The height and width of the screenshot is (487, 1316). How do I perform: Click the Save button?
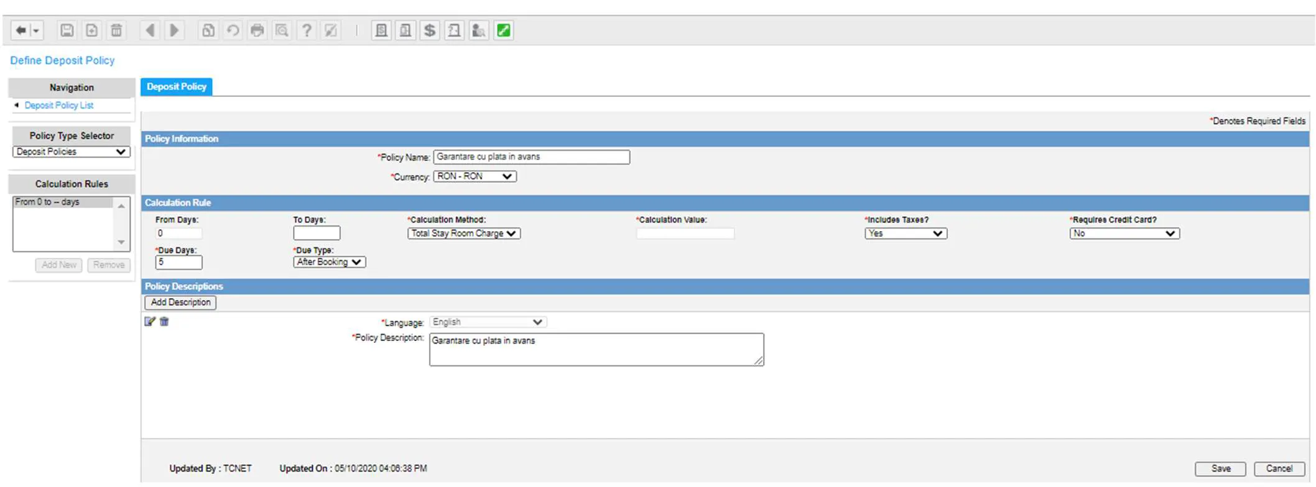[x=1220, y=469]
